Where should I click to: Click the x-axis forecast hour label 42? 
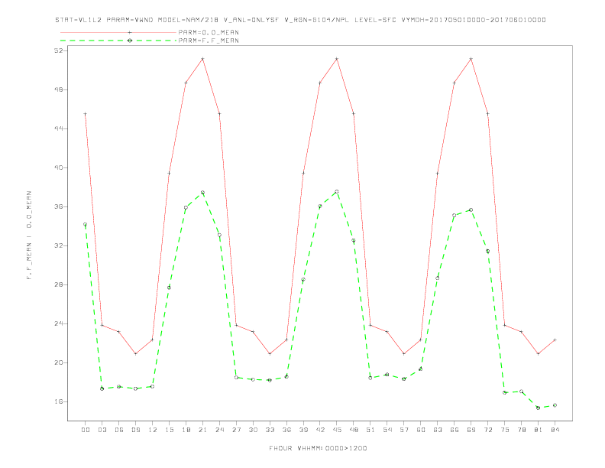(x=320, y=430)
